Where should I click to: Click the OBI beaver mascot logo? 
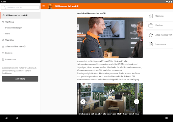point(50,6)
